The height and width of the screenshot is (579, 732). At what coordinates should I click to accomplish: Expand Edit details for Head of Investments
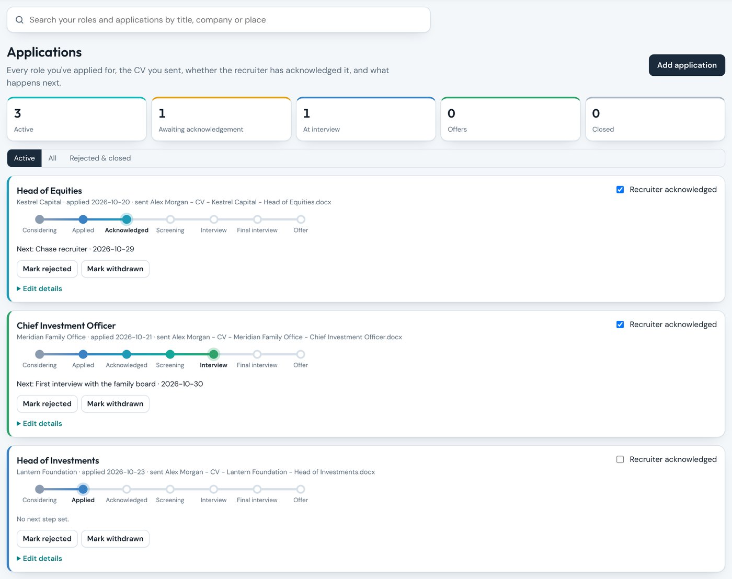(x=39, y=558)
